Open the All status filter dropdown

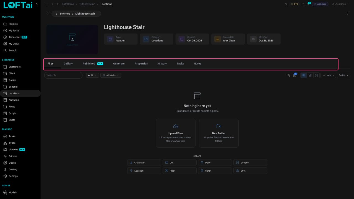point(92,75)
